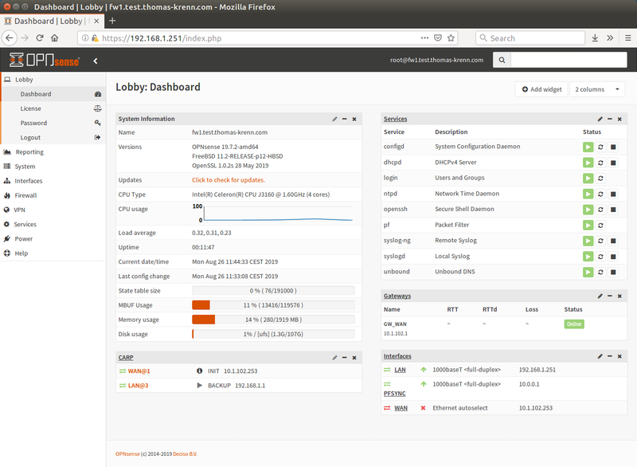The height and width of the screenshot is (467, 637).
Task: Click the WAN@1 info icon in CARP
Action: 200,371
